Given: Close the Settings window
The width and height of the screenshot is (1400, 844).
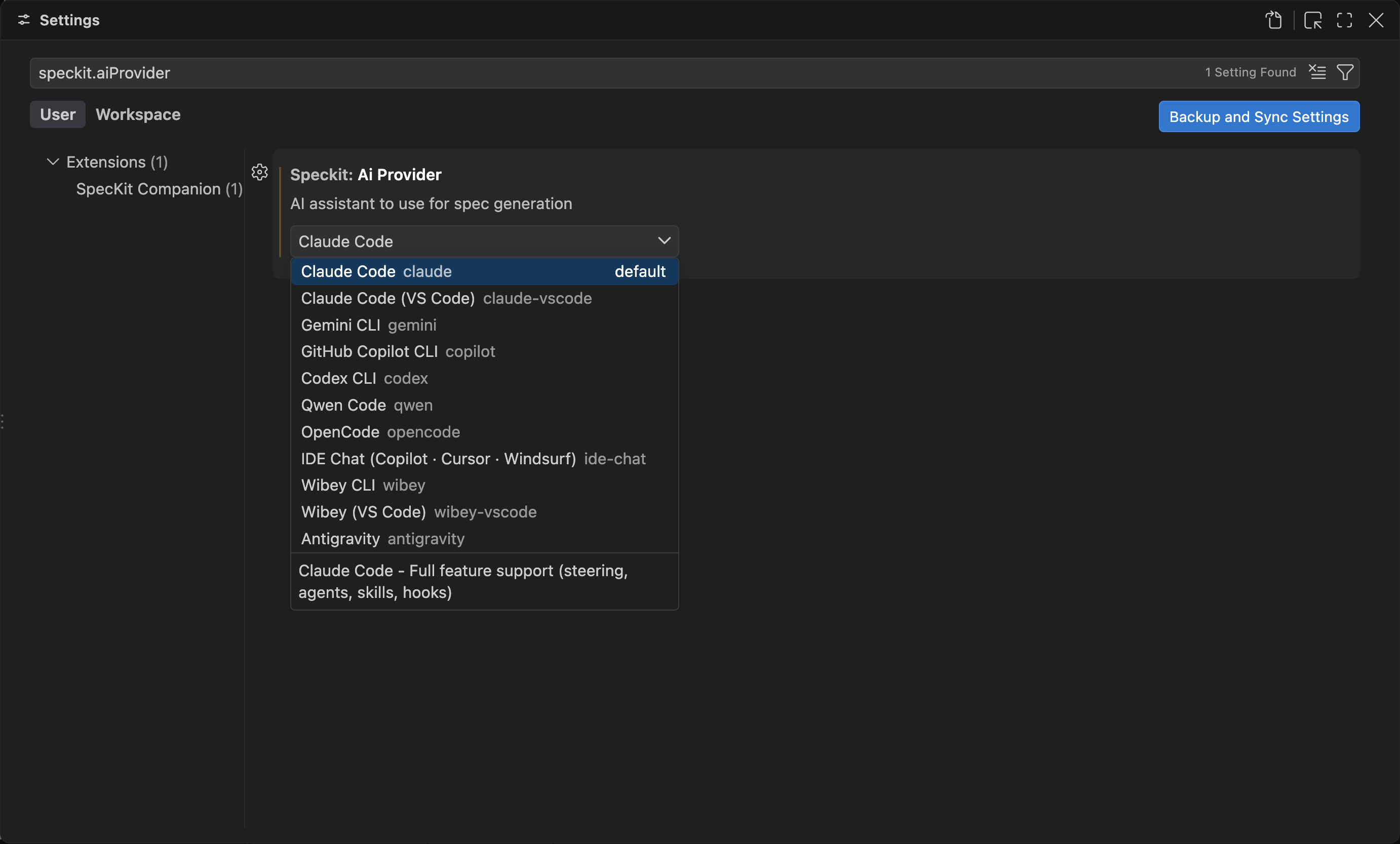Looking at the screenshot, I should tap(1376, 20).
